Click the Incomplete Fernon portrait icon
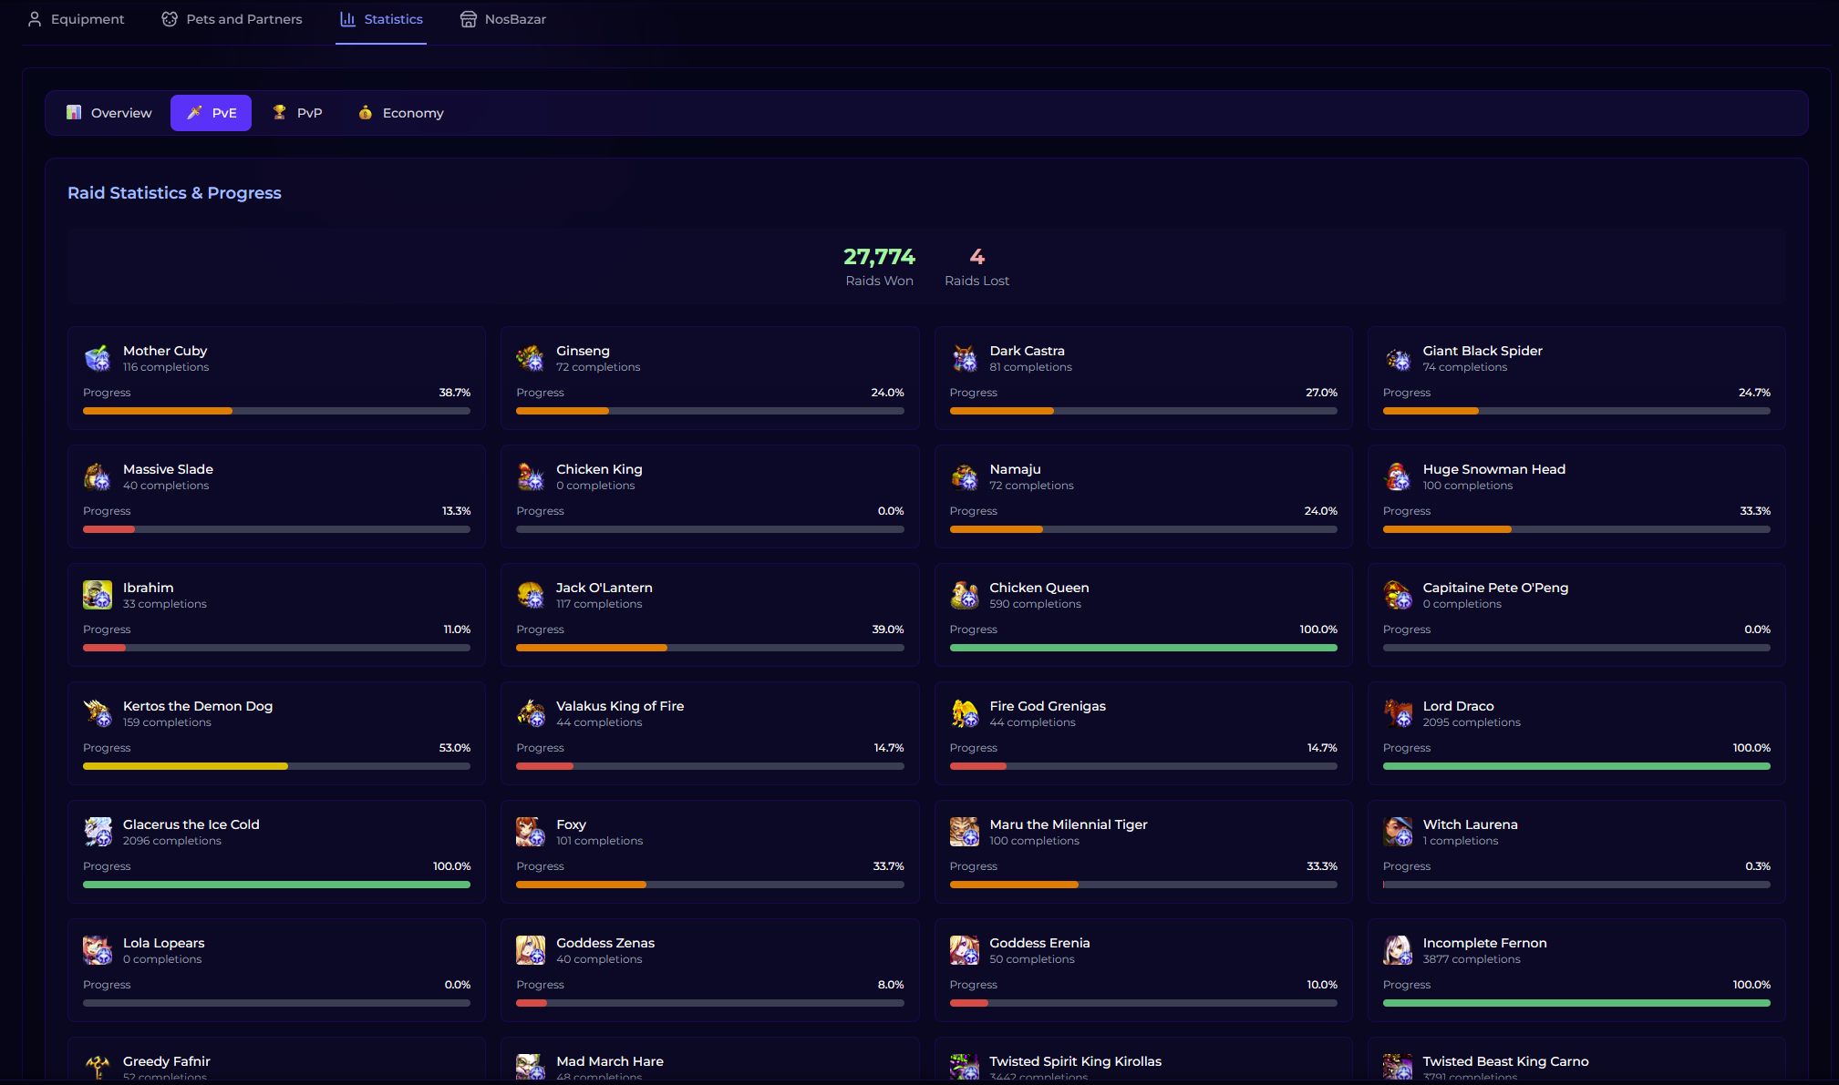This screenshot has width=1839, height=1085. [x=1397, y=950]
